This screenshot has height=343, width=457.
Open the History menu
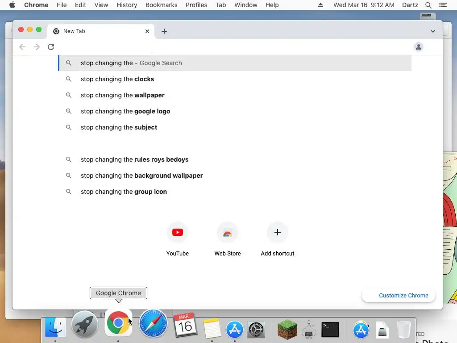tap(127, 5)
